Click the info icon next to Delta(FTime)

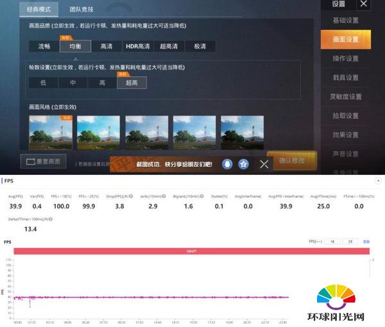(x=51, y=219)
